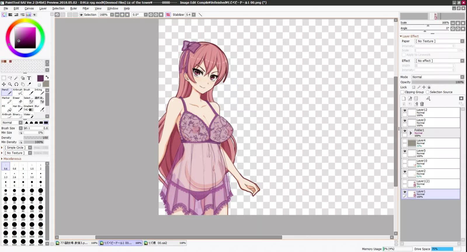Viewport: 467px width, 252px height.
Task: Choose the Eraser tool
Action: click(18, 100)
